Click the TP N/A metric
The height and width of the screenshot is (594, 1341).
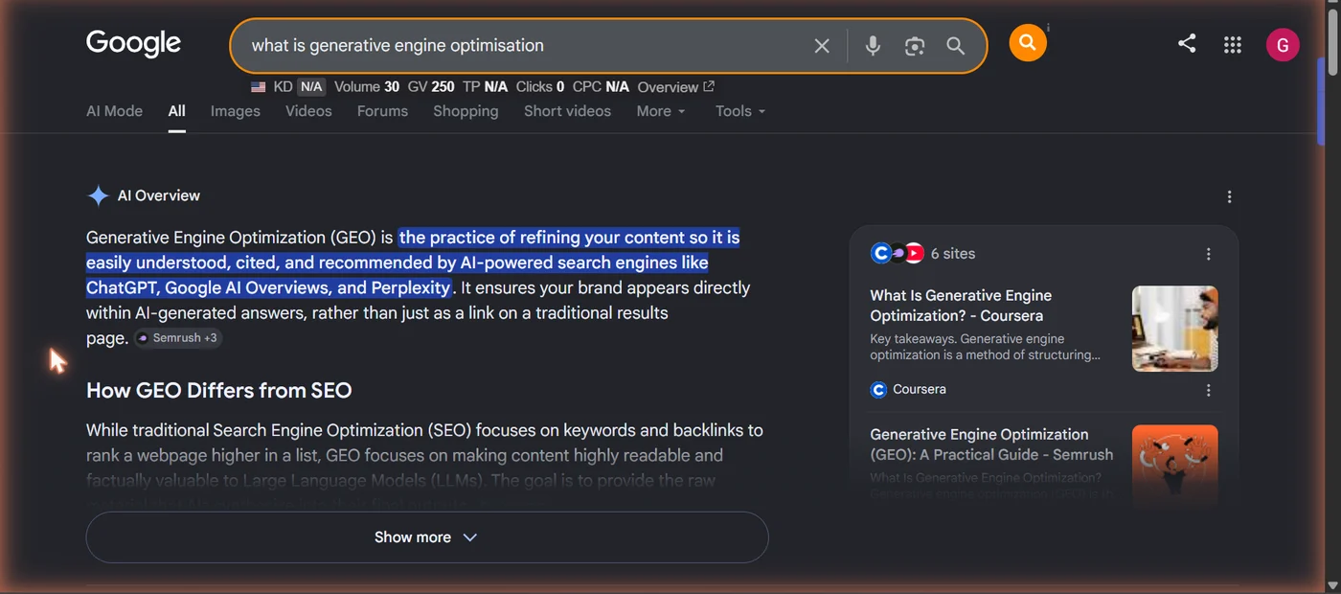point(485,87)
